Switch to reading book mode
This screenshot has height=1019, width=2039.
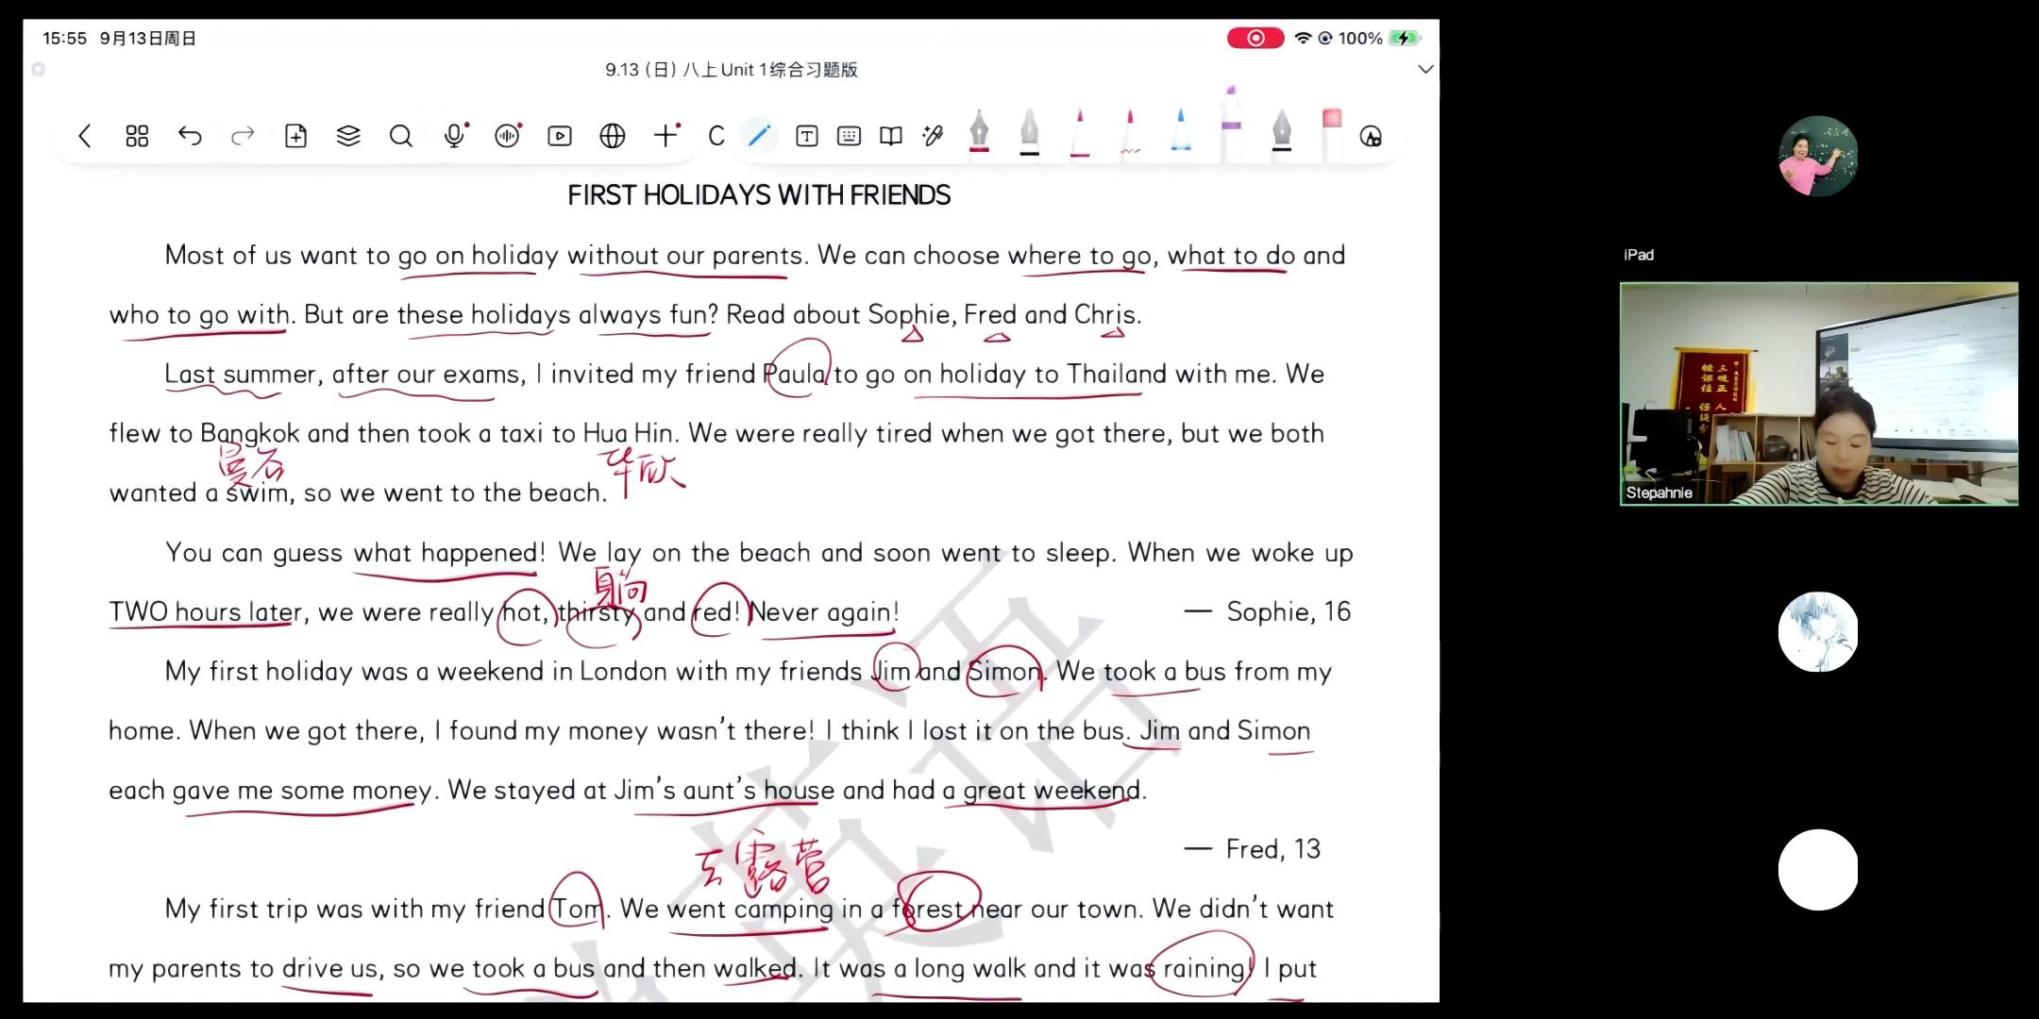click(x=890, y=136)
